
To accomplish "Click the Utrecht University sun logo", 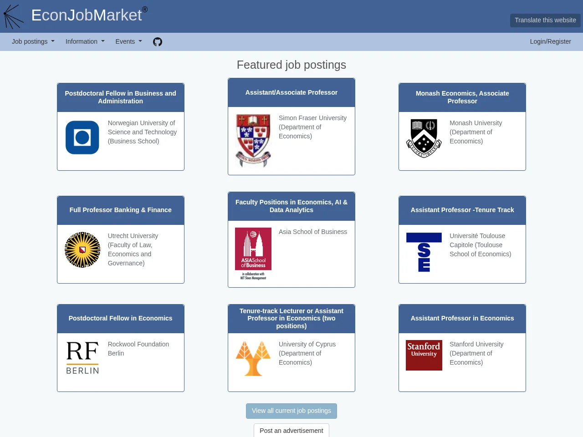I will click(x=82, y=250).
